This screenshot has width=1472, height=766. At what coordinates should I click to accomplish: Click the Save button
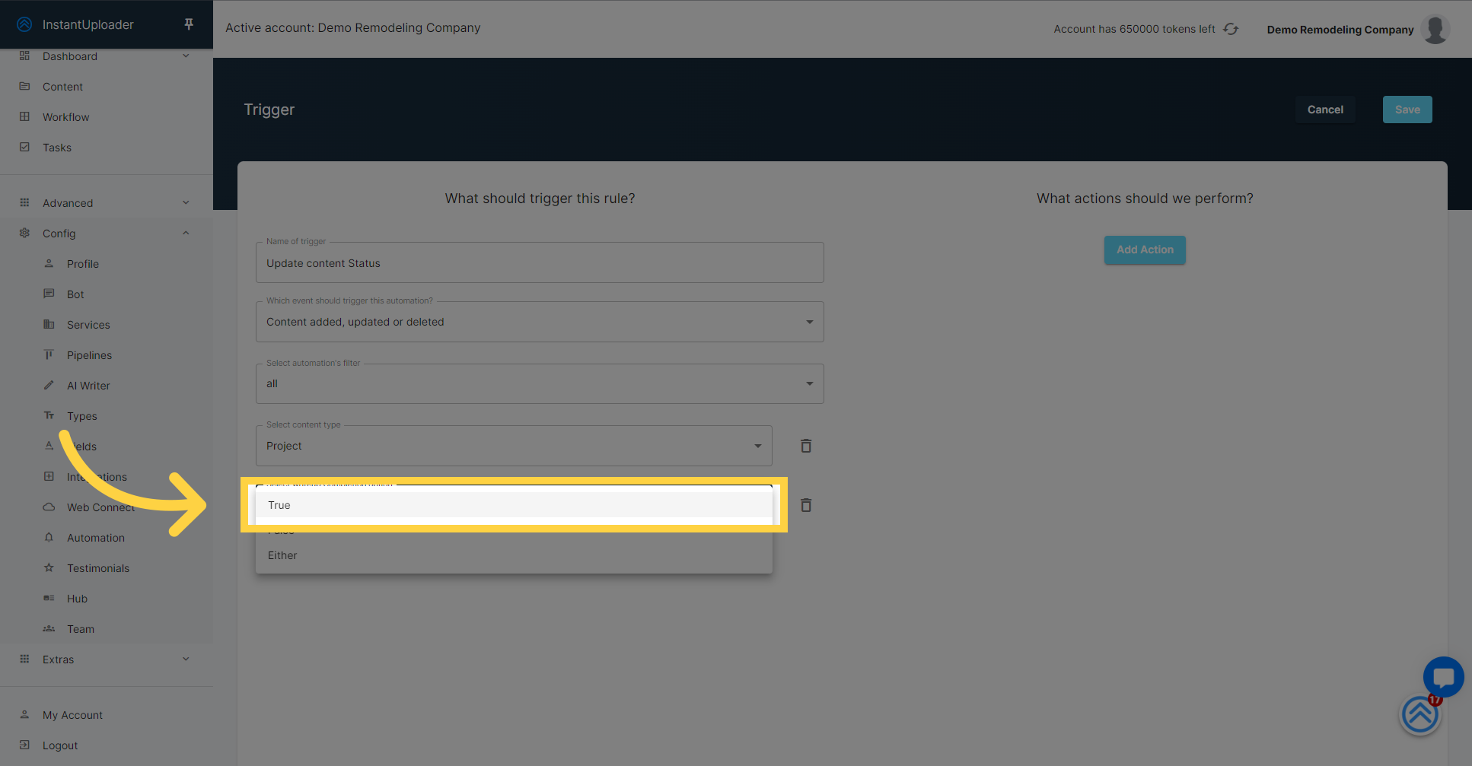click(x=1407, y=110)
